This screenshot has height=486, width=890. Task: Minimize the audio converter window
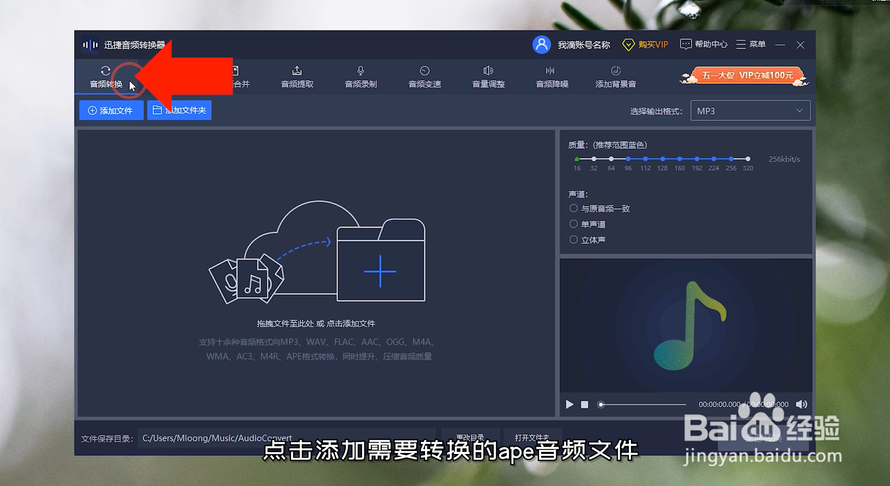tap(780, 45)
